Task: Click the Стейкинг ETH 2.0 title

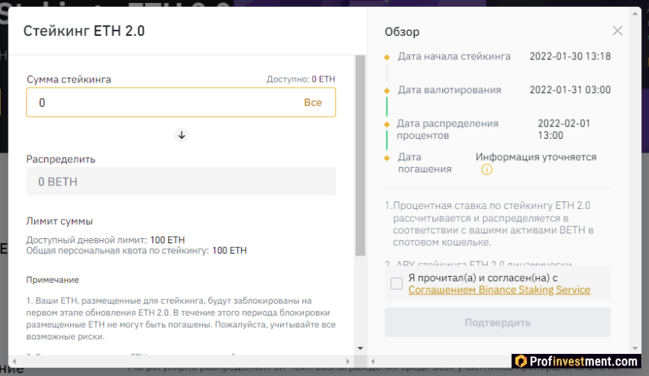Action: pos(84,31)
